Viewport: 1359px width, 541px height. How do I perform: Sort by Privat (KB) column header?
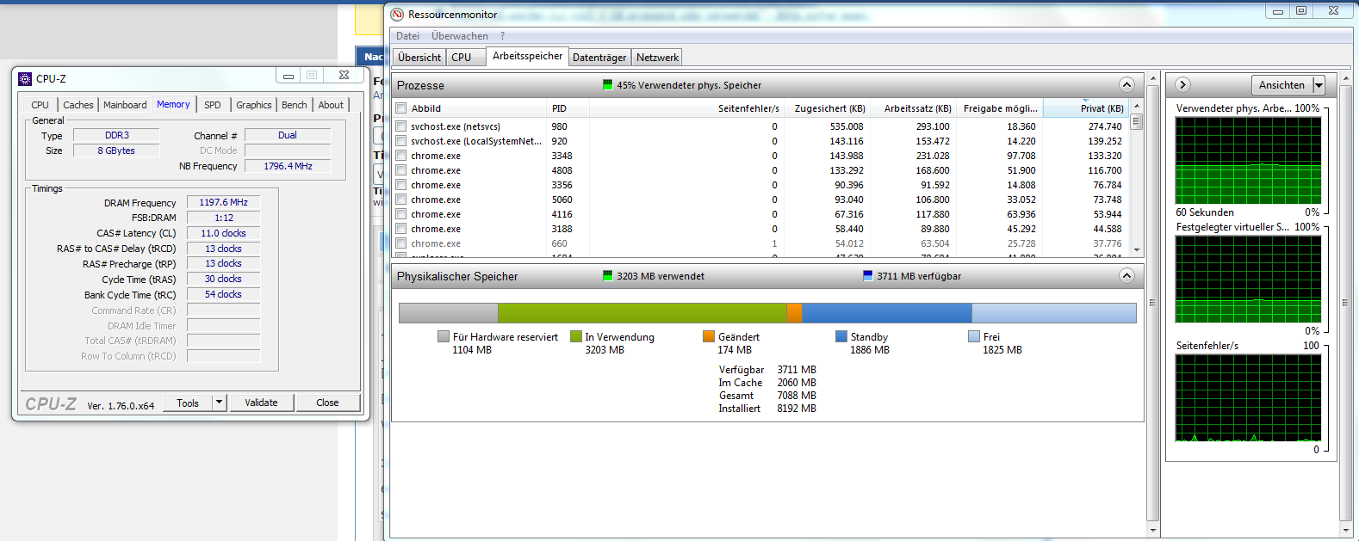[x=1086, y=108]
